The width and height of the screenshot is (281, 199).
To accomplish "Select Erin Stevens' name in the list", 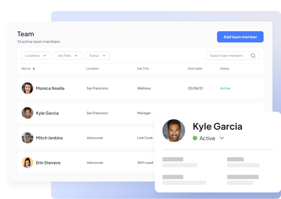I will pos(48,163).
